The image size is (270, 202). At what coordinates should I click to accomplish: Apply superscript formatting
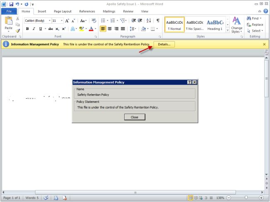click(x=64, y=29)
